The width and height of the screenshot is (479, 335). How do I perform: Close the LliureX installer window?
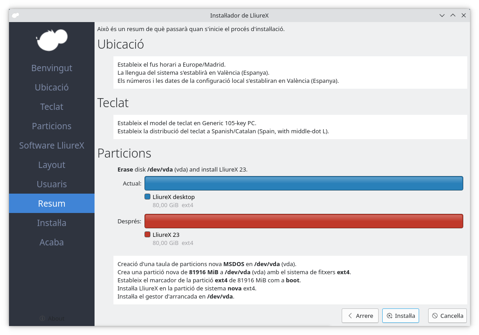(464, 15)
